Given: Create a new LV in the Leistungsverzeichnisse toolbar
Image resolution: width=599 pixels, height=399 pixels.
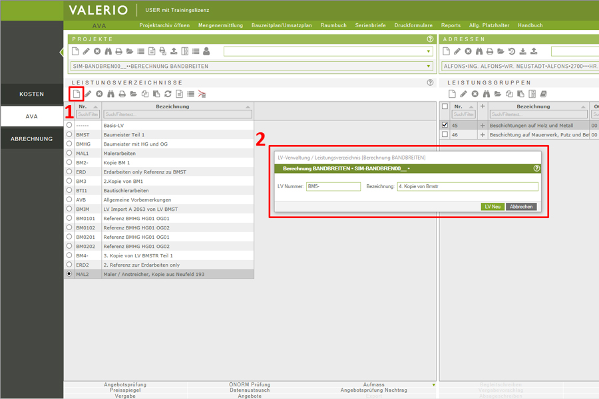Looking at the screenshot, I should (x=77, y=94).
